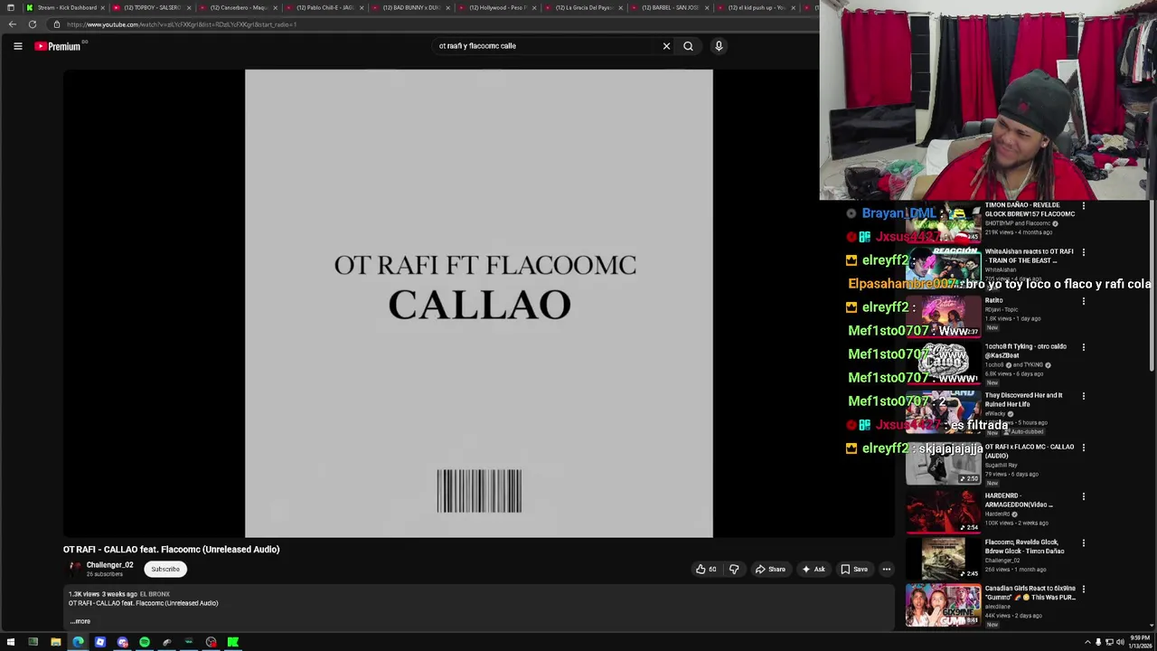Open options for They Discovered Her video
The width and height of the screenshot is (1157, 651).
tap(1084, 396)
